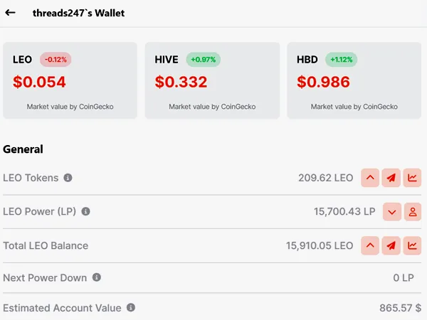427x320 pixels.
Task: Go back using the left arrow icon
Action: (10, 13)
